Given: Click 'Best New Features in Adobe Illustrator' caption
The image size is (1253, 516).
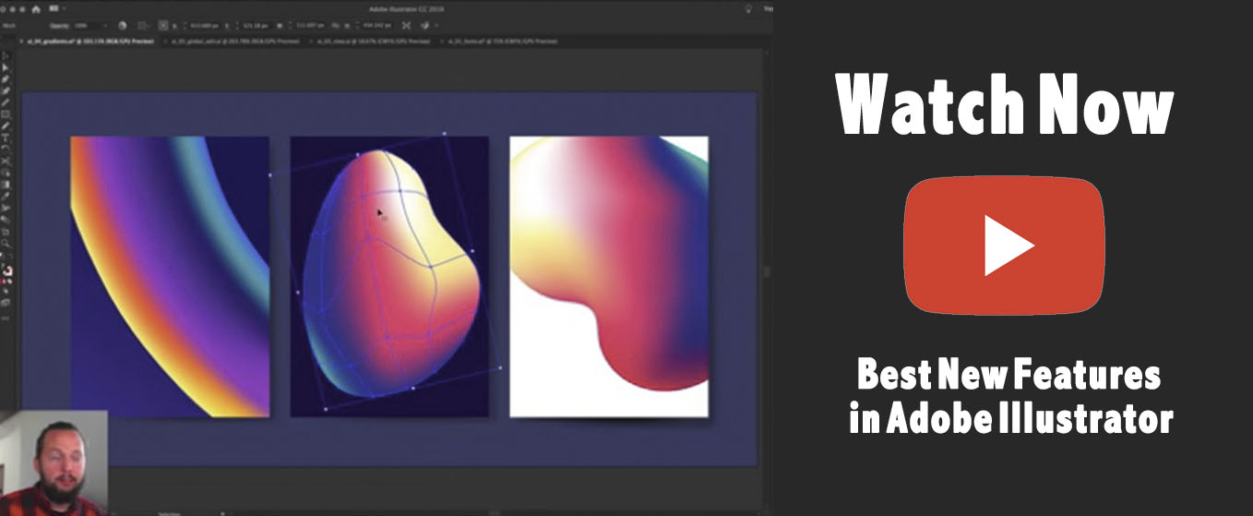Looking at the screenshot, I should pyautogui.click(x=1010, y=397).
